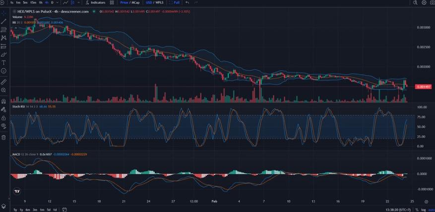This screenshot has height=212, width=435.
Task: Delete drawings using the trash icon
Action: 3,137
